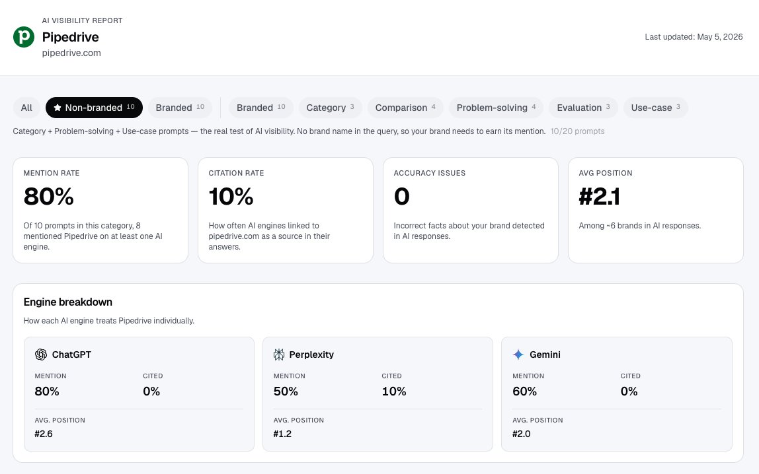
Task: Click the AI VISIBILITY REPORT label
Action: (82, 20)
